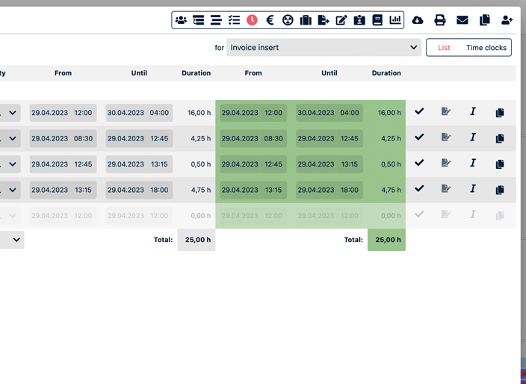Expand the dropdown chevron in the first row
This screenshot has width=526, height=384.
(13, 113)
